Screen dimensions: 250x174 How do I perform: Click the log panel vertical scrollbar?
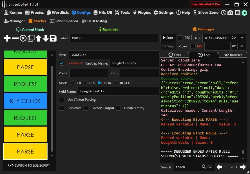(243, 152)
